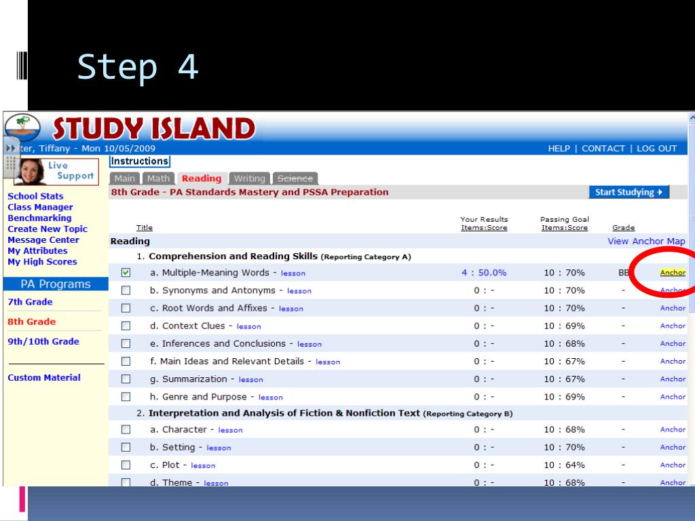Open lesson link for Summarization

tap(251, 380)
